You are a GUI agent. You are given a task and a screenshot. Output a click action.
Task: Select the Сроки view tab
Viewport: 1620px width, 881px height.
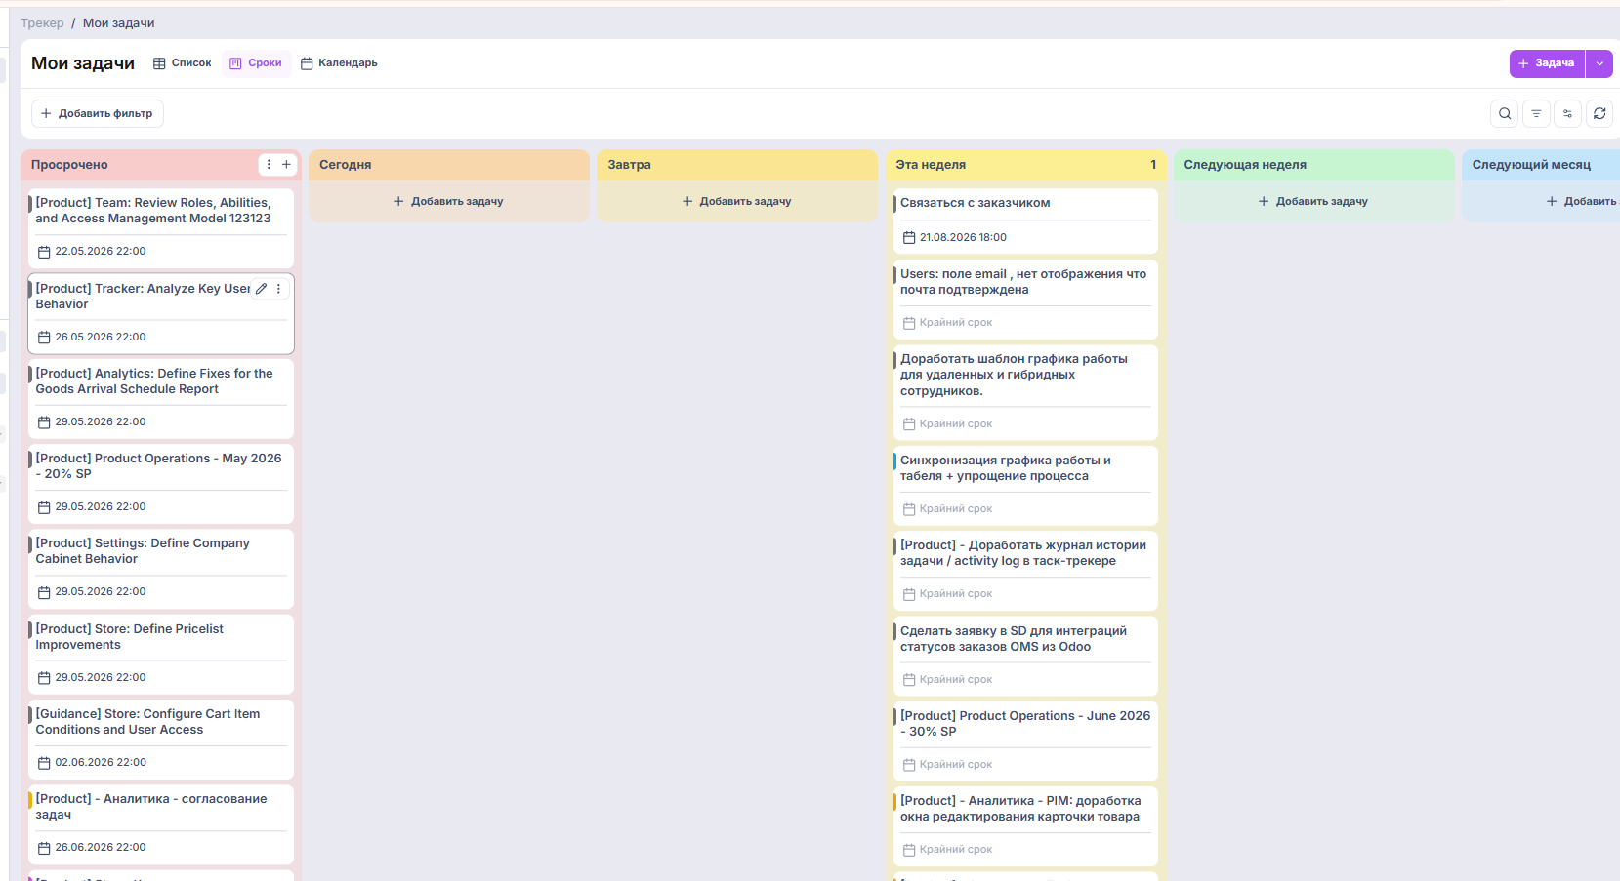[x=256, y=63]
